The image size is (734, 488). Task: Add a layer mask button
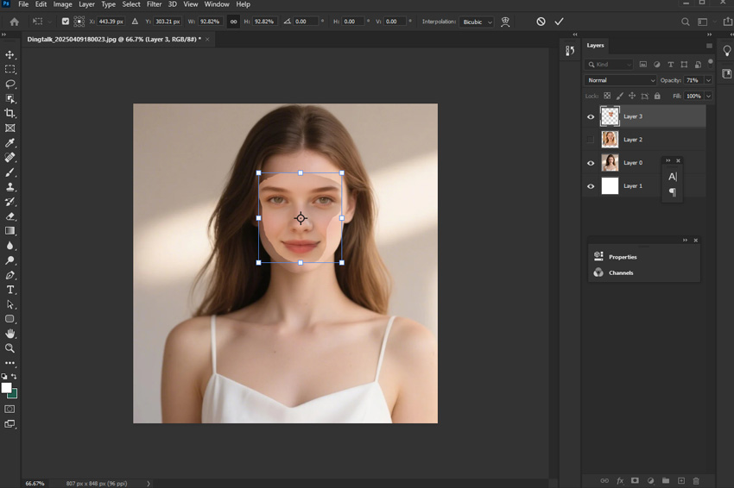[635, 480]
